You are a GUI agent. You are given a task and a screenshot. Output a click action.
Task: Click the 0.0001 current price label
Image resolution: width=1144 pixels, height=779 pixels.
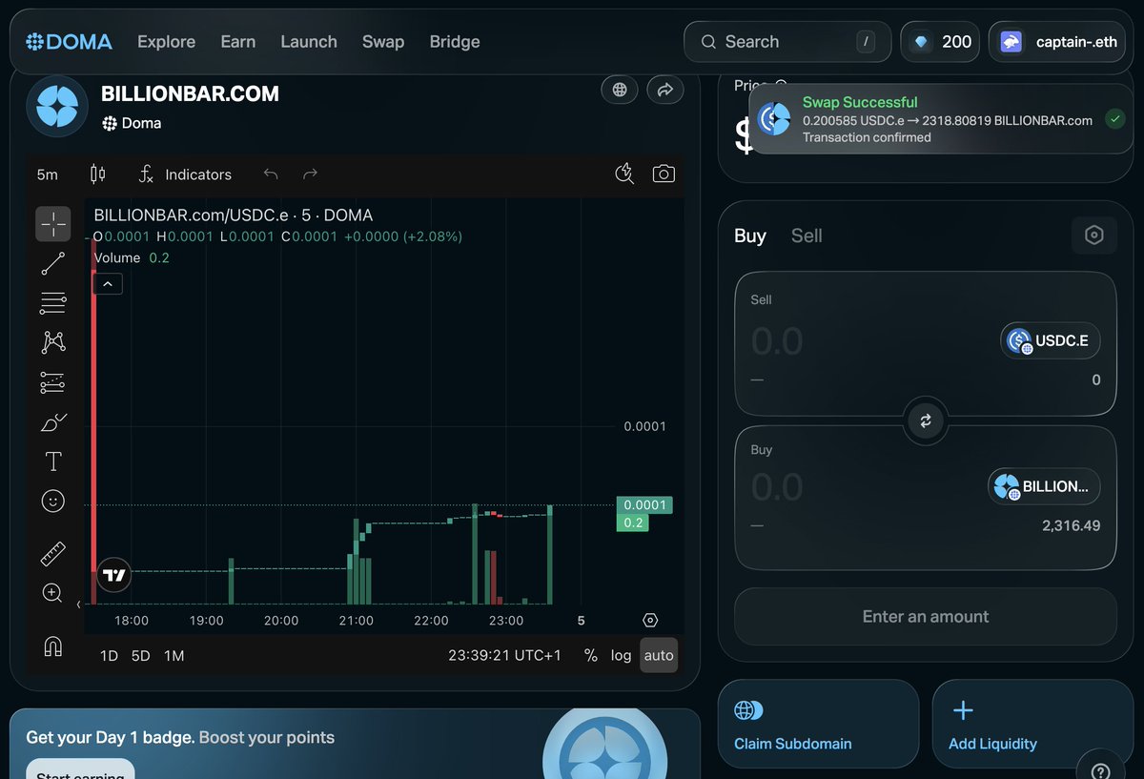[x=644, y=504]
